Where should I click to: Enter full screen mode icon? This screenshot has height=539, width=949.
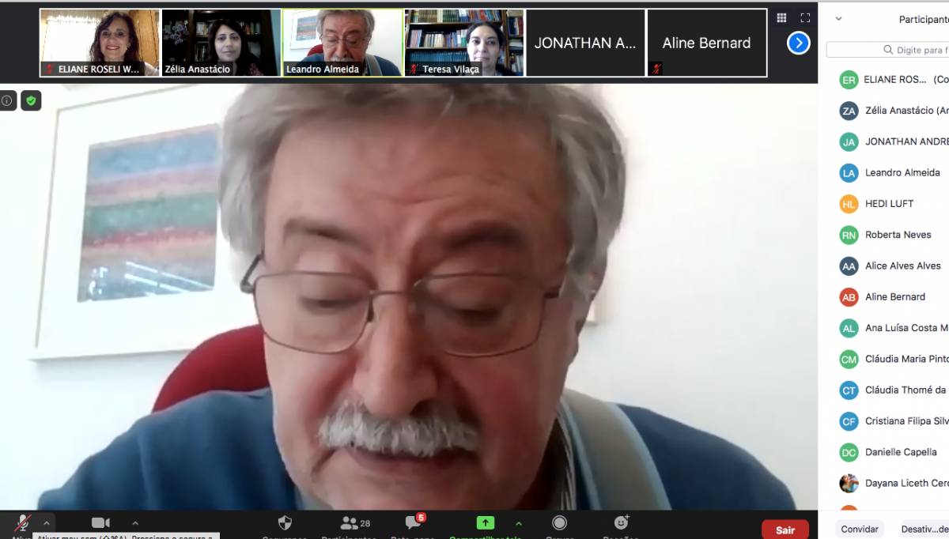pos(805,18)
